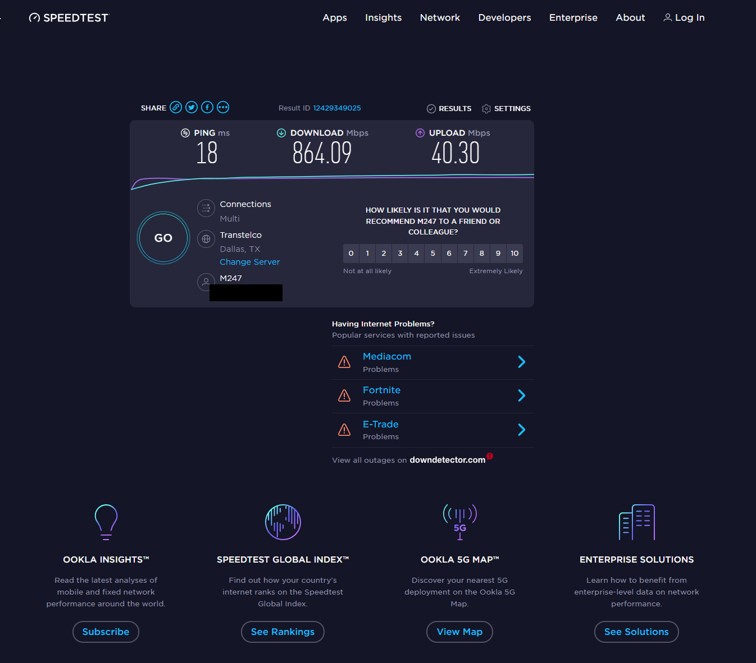Viewport: 756px width, 663px height.
Task: Select rating 5 in recommendation survey
Action: tap(432, 254)
